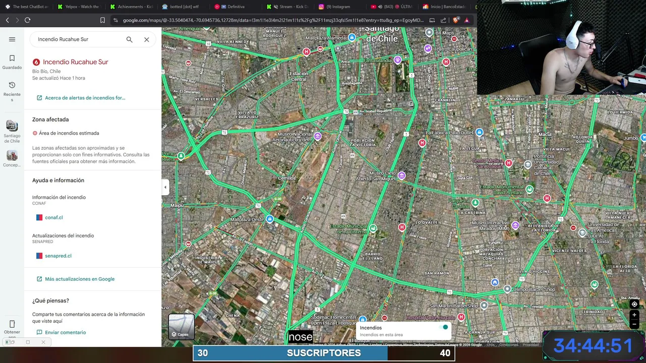Image resolution: width=646 pixels, height=363 pixels.
Task: Click the Bip! Maps gray marker
Action: tap(429, 33)
